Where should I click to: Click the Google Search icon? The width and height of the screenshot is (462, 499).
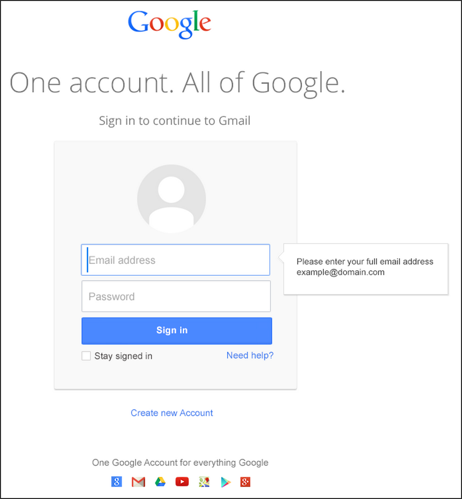point(117,481)
